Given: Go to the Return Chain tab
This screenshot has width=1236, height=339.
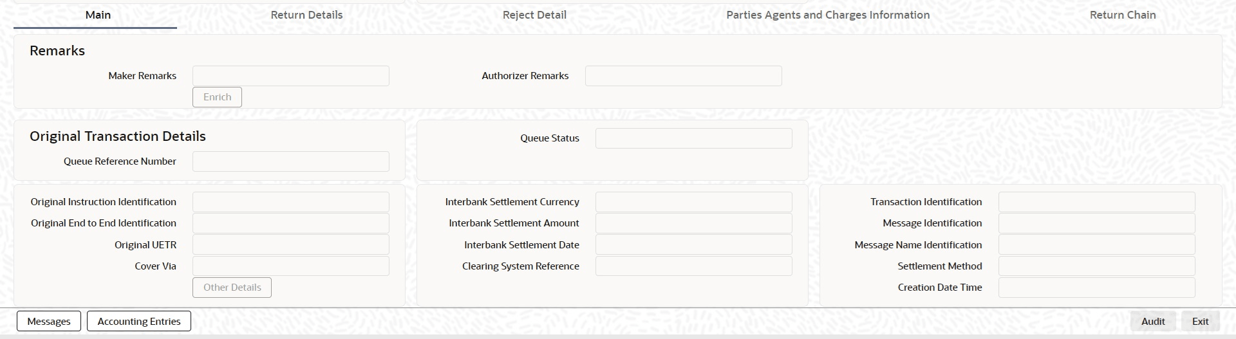Looking at the screenshot, I should point(1123,15).
